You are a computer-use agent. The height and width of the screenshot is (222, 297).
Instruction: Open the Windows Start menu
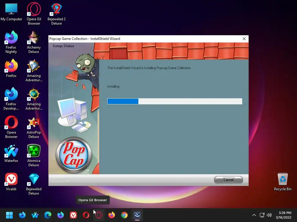[x=9, y=215]
